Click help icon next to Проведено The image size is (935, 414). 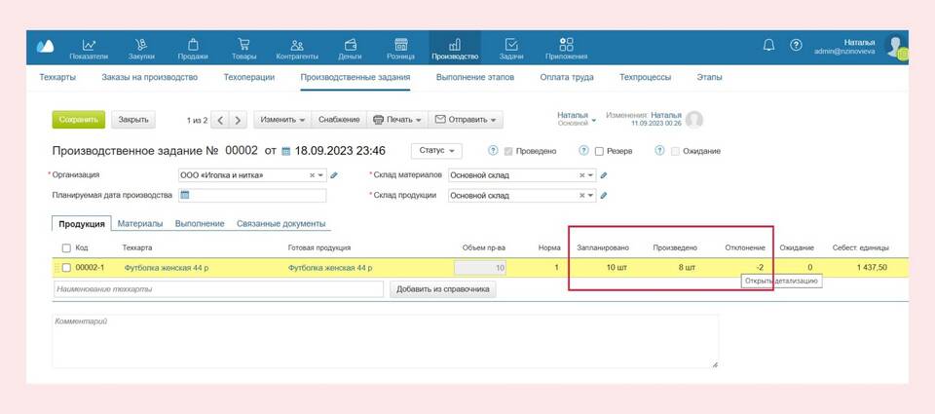tap(493, 151)
